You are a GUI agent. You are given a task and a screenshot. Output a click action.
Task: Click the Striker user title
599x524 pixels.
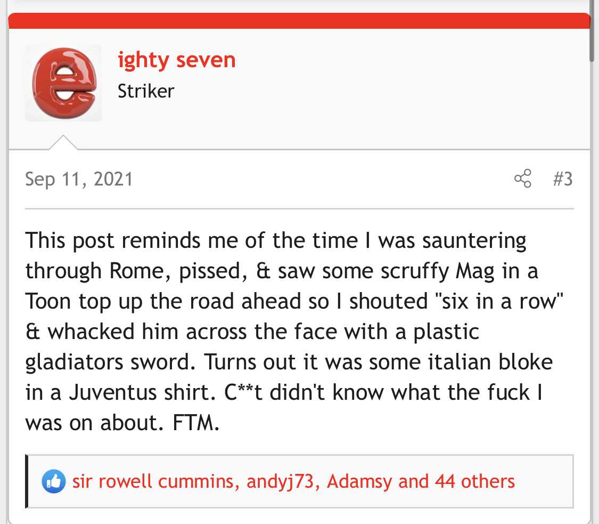146,91
